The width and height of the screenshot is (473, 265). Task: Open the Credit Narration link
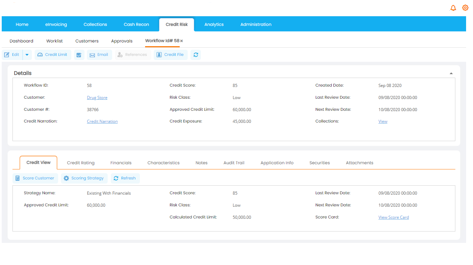pos(102,121)
